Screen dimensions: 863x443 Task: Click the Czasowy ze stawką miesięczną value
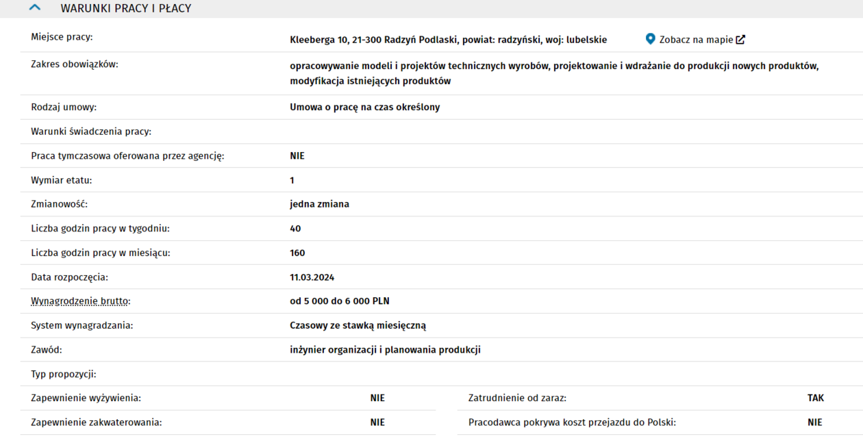pyautogui.click(x=358, y=326)
